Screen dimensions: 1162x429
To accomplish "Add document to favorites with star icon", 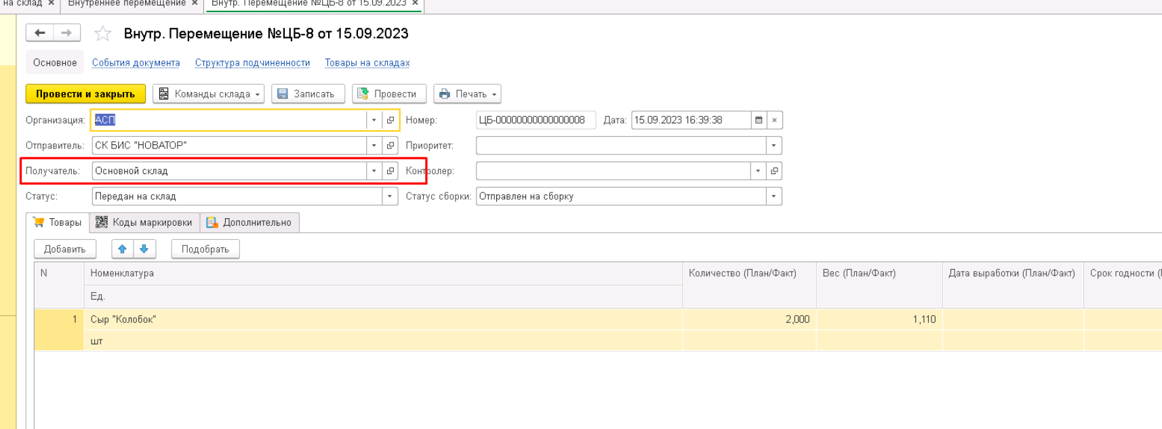I will tap(102, 33).
